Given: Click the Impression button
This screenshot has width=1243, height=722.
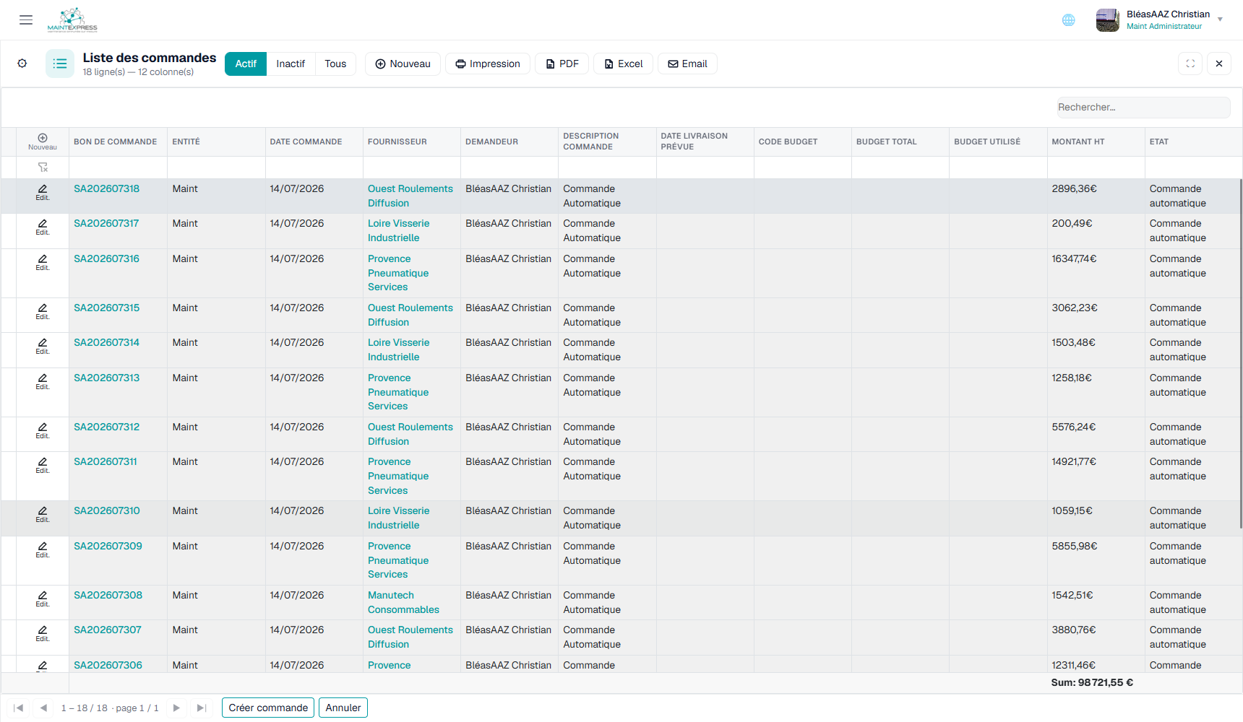Looking at the screenshot, I should [x=488, y=64].
